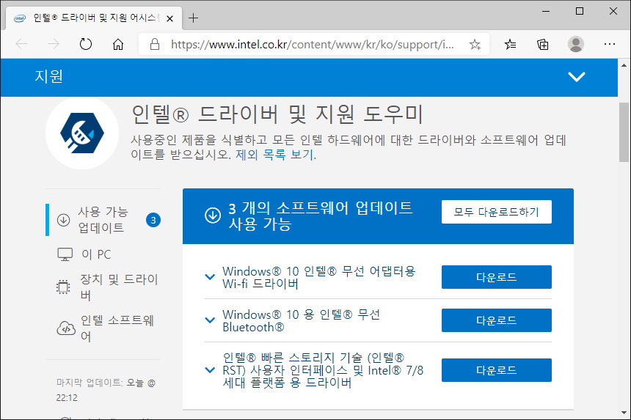
Task: Click the Windows 10 인텔 무선 어댑터용 Wi-fi text
Action: click(318, 277)
